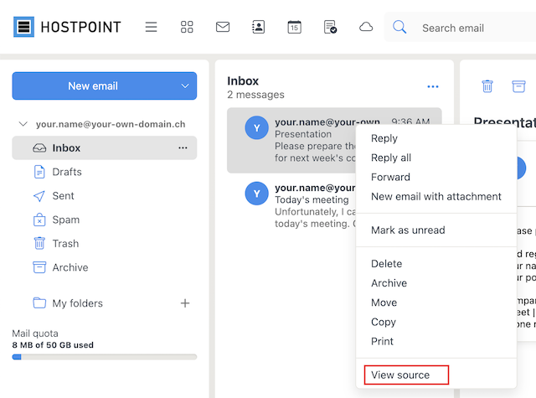Viewport: 536px width, 398px height.
Task: Open the Sent folder
Action: [104, 195]
